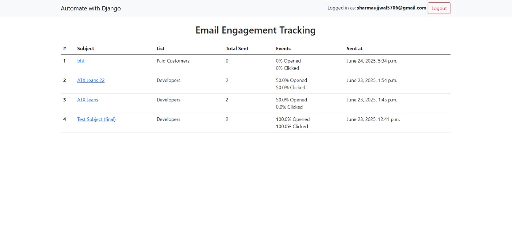
Task: Click the 'List' column header
Action: coord(160,49)
